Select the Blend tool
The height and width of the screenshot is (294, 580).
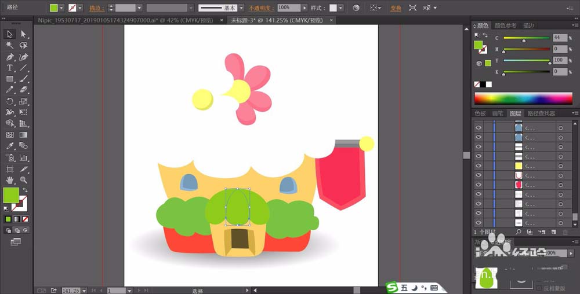point(24,146)
